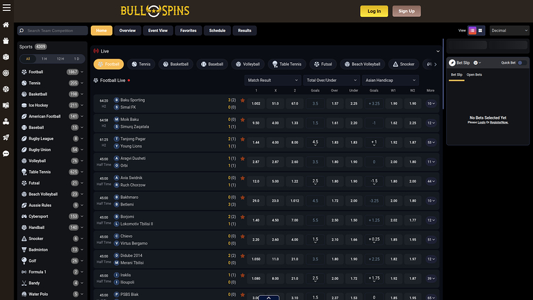Click the Log In button
The image size is (533, 300).
click(374, 11)
